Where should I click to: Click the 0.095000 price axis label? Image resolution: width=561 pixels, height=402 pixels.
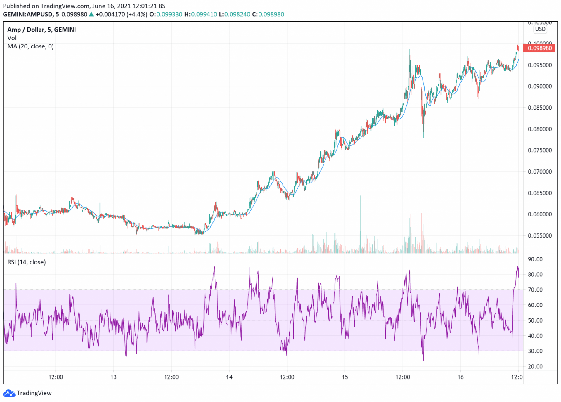540,65
